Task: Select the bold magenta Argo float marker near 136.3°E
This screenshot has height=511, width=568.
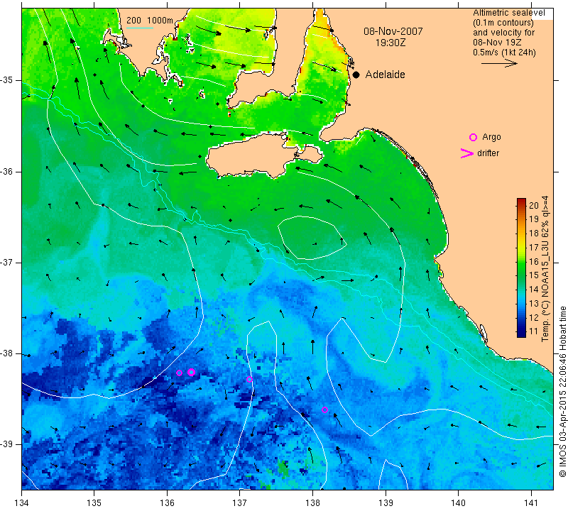Action: (192, 372)
